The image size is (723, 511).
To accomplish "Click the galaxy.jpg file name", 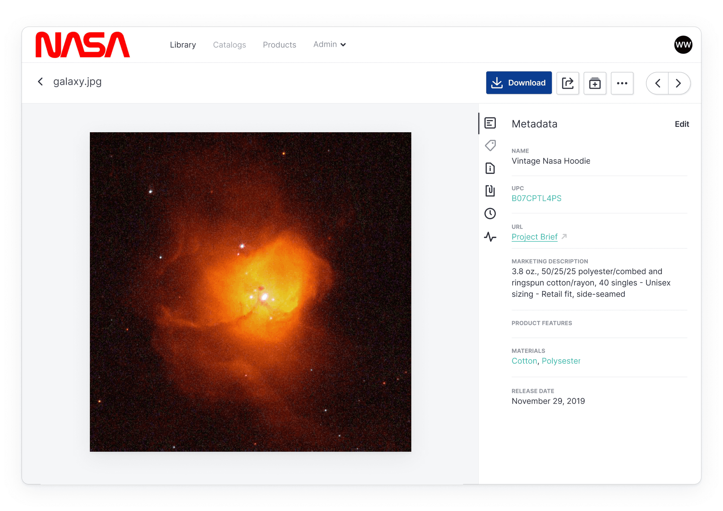I will click(77, 82).
